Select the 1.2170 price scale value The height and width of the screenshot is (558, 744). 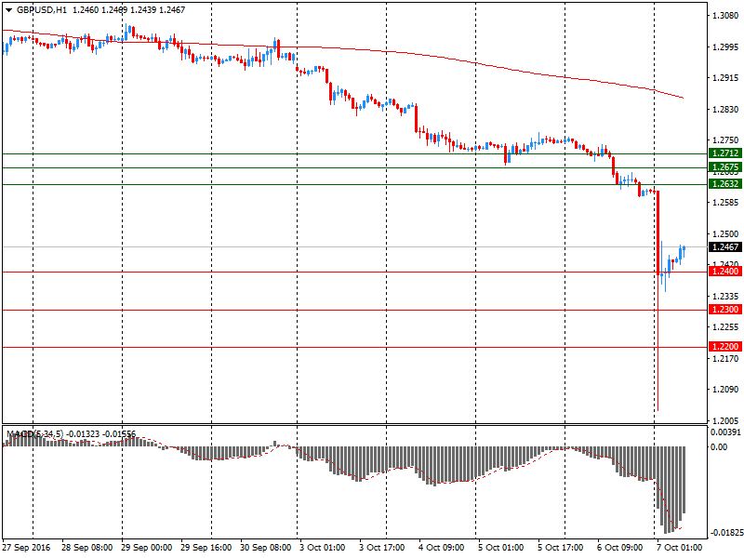tap(725, 359)
